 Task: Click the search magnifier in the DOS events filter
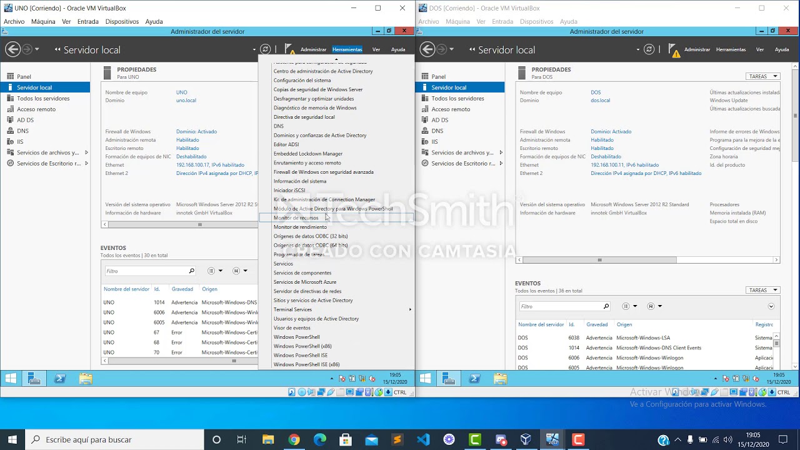[606, 307]
